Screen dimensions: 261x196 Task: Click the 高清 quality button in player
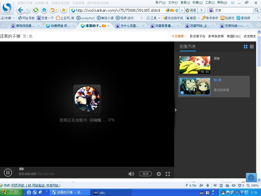pos(145,174)
